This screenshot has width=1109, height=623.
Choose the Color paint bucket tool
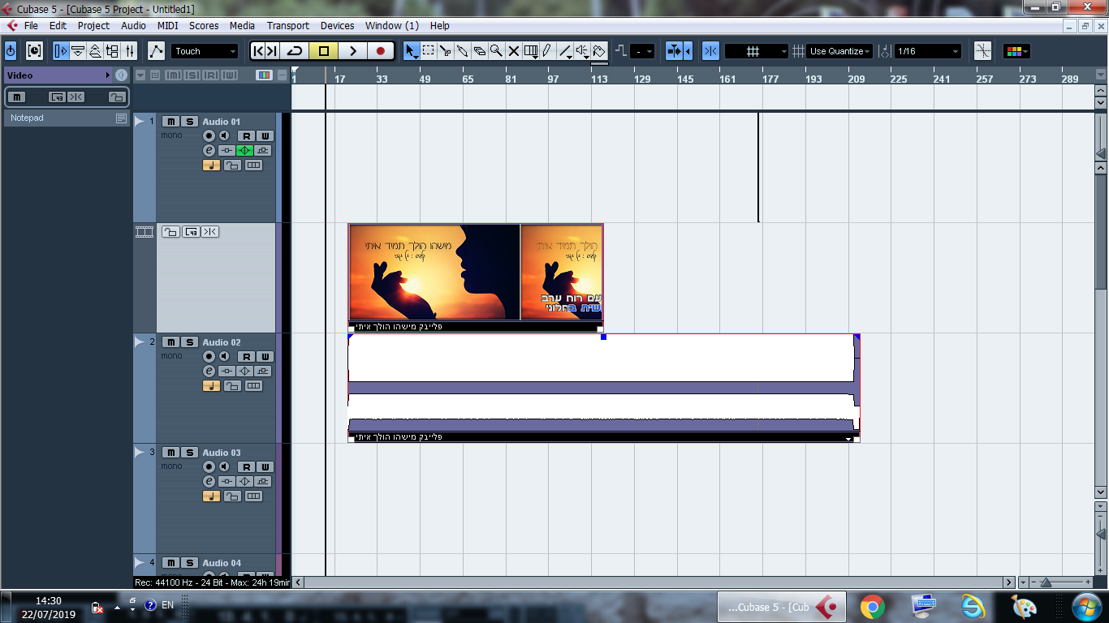[599, 51]
